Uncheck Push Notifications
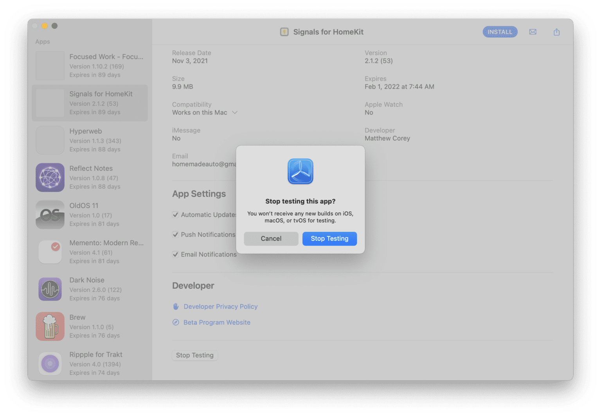 [176, 234]
